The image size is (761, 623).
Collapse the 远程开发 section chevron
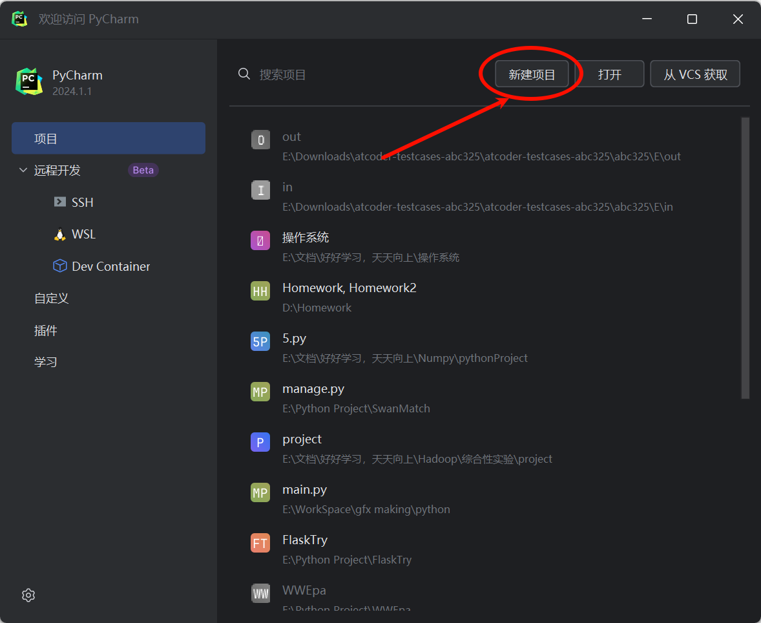[23, 170]
